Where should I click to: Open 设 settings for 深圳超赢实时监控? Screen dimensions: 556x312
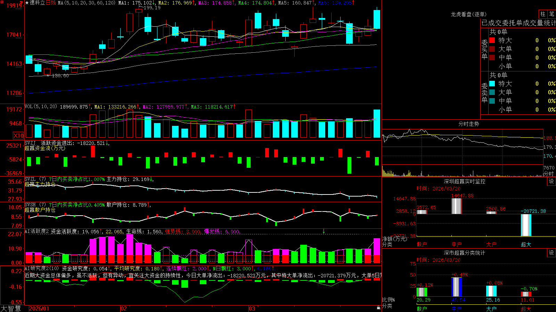(x=551, y=181)
